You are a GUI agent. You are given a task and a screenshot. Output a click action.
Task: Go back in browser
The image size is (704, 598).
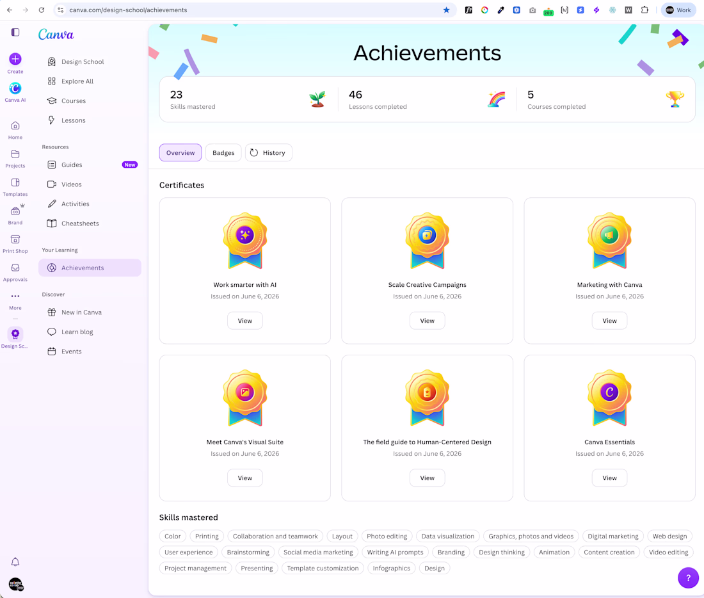click(10, 10)
